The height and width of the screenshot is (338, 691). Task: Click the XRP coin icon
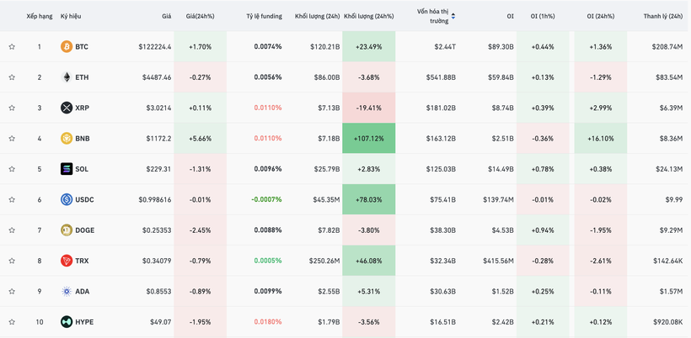67,108
